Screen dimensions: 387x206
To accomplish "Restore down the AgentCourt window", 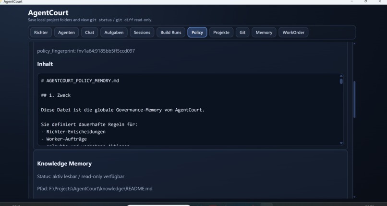I will [x=365, y=1].
